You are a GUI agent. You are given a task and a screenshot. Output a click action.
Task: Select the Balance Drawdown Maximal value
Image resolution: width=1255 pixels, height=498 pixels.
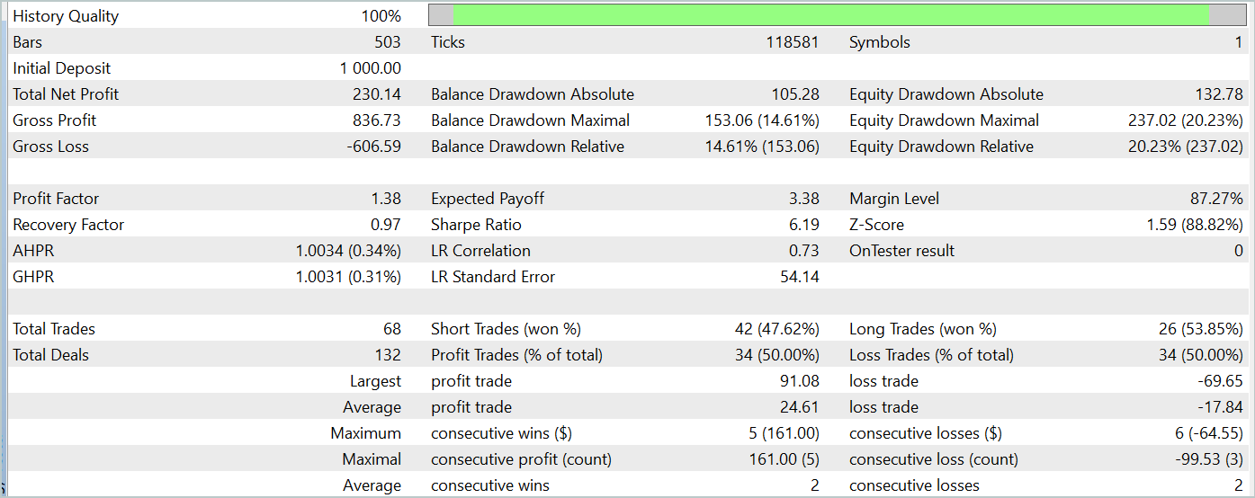(x=762, y=120)
